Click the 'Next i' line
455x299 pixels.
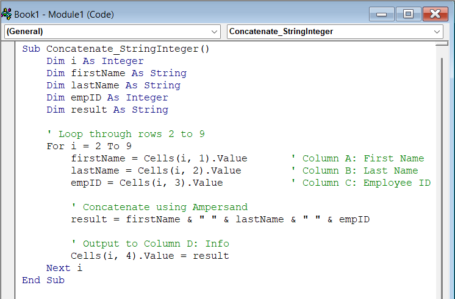(65, 268)
